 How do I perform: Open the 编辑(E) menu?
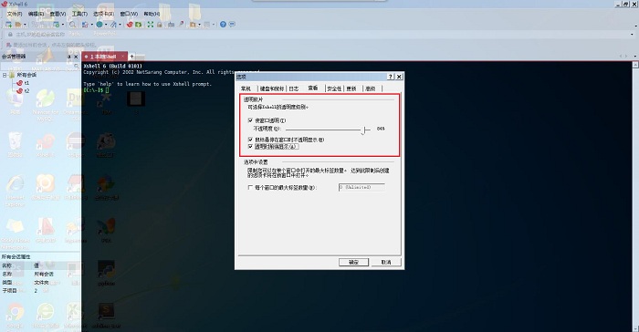coord(36,14)
